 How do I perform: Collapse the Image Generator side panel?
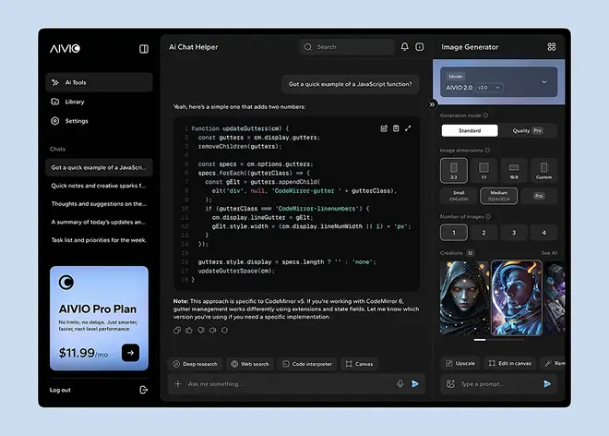[x=432, y=104]
